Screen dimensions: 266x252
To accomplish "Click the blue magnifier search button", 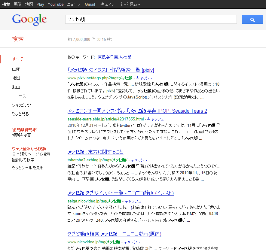I will (252, 19).
